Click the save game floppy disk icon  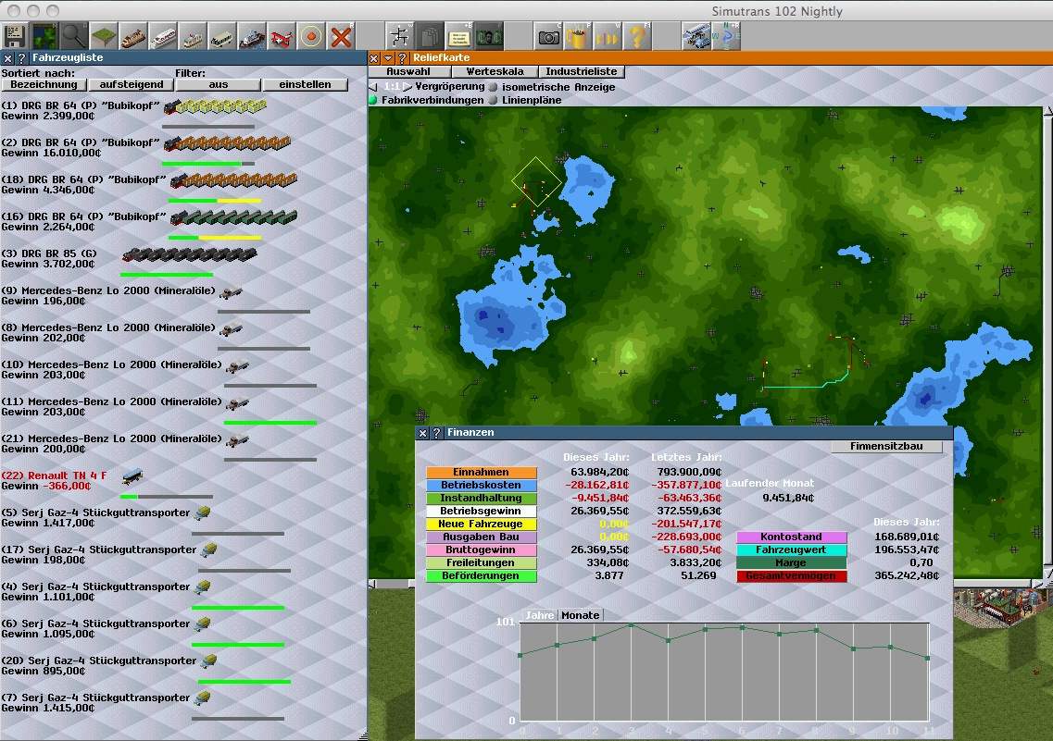[x=15, y=37]
